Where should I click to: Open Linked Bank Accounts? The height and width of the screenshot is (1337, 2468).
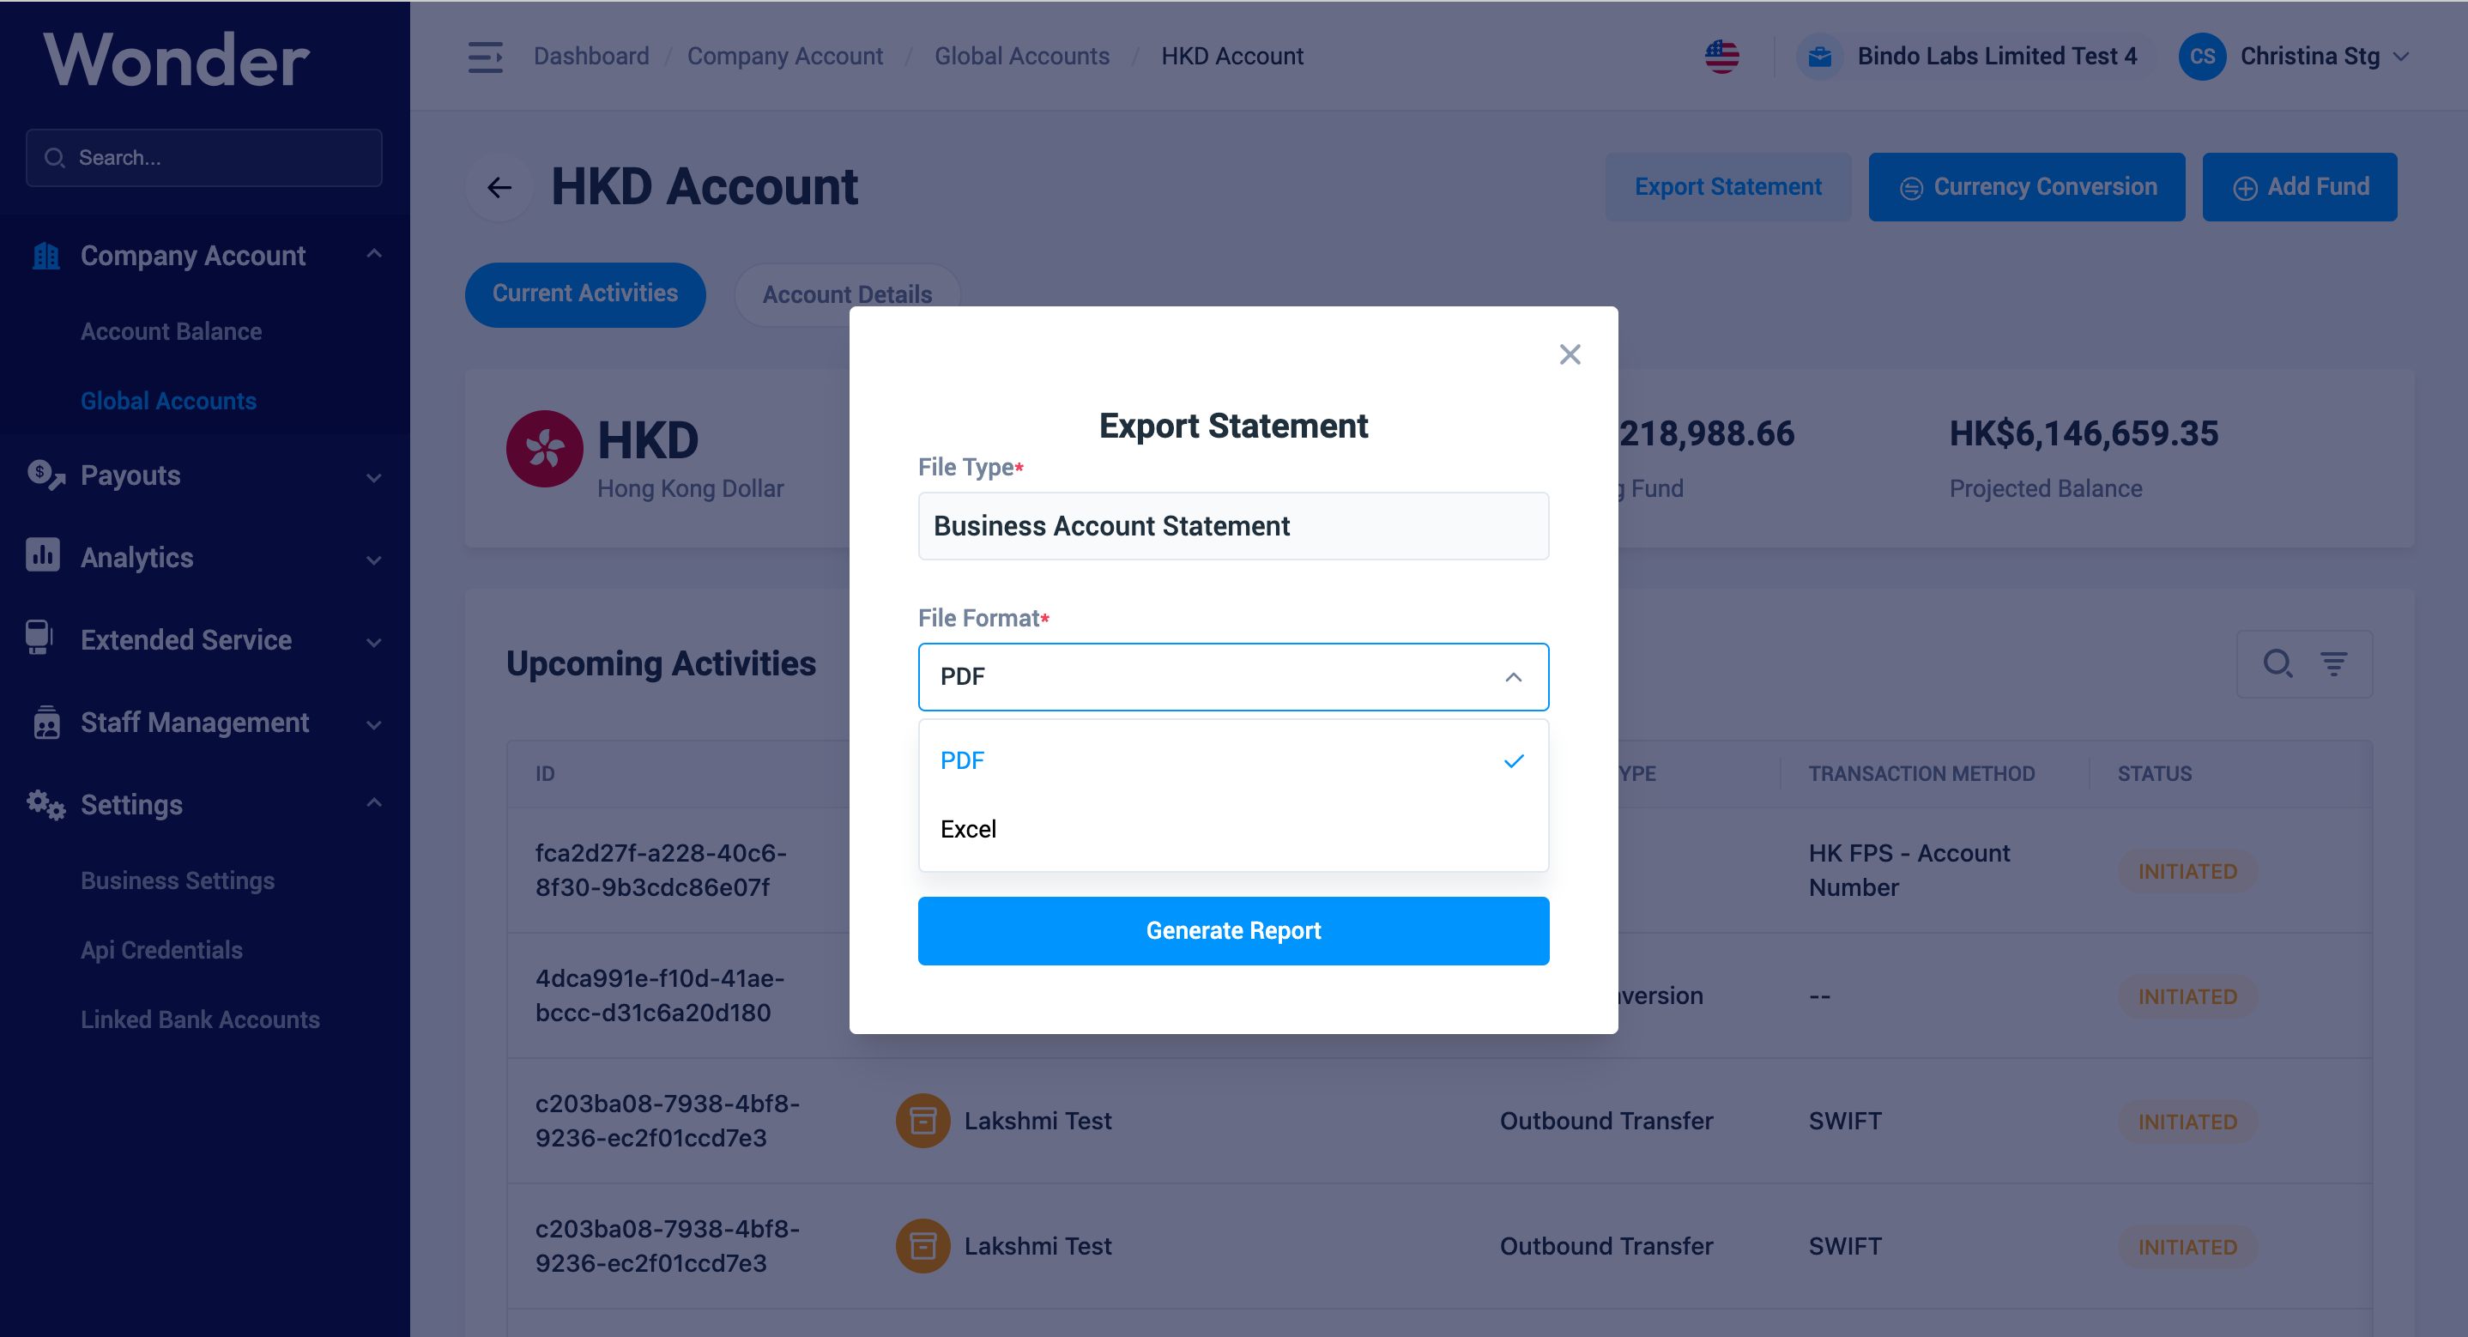(199, 1019)
